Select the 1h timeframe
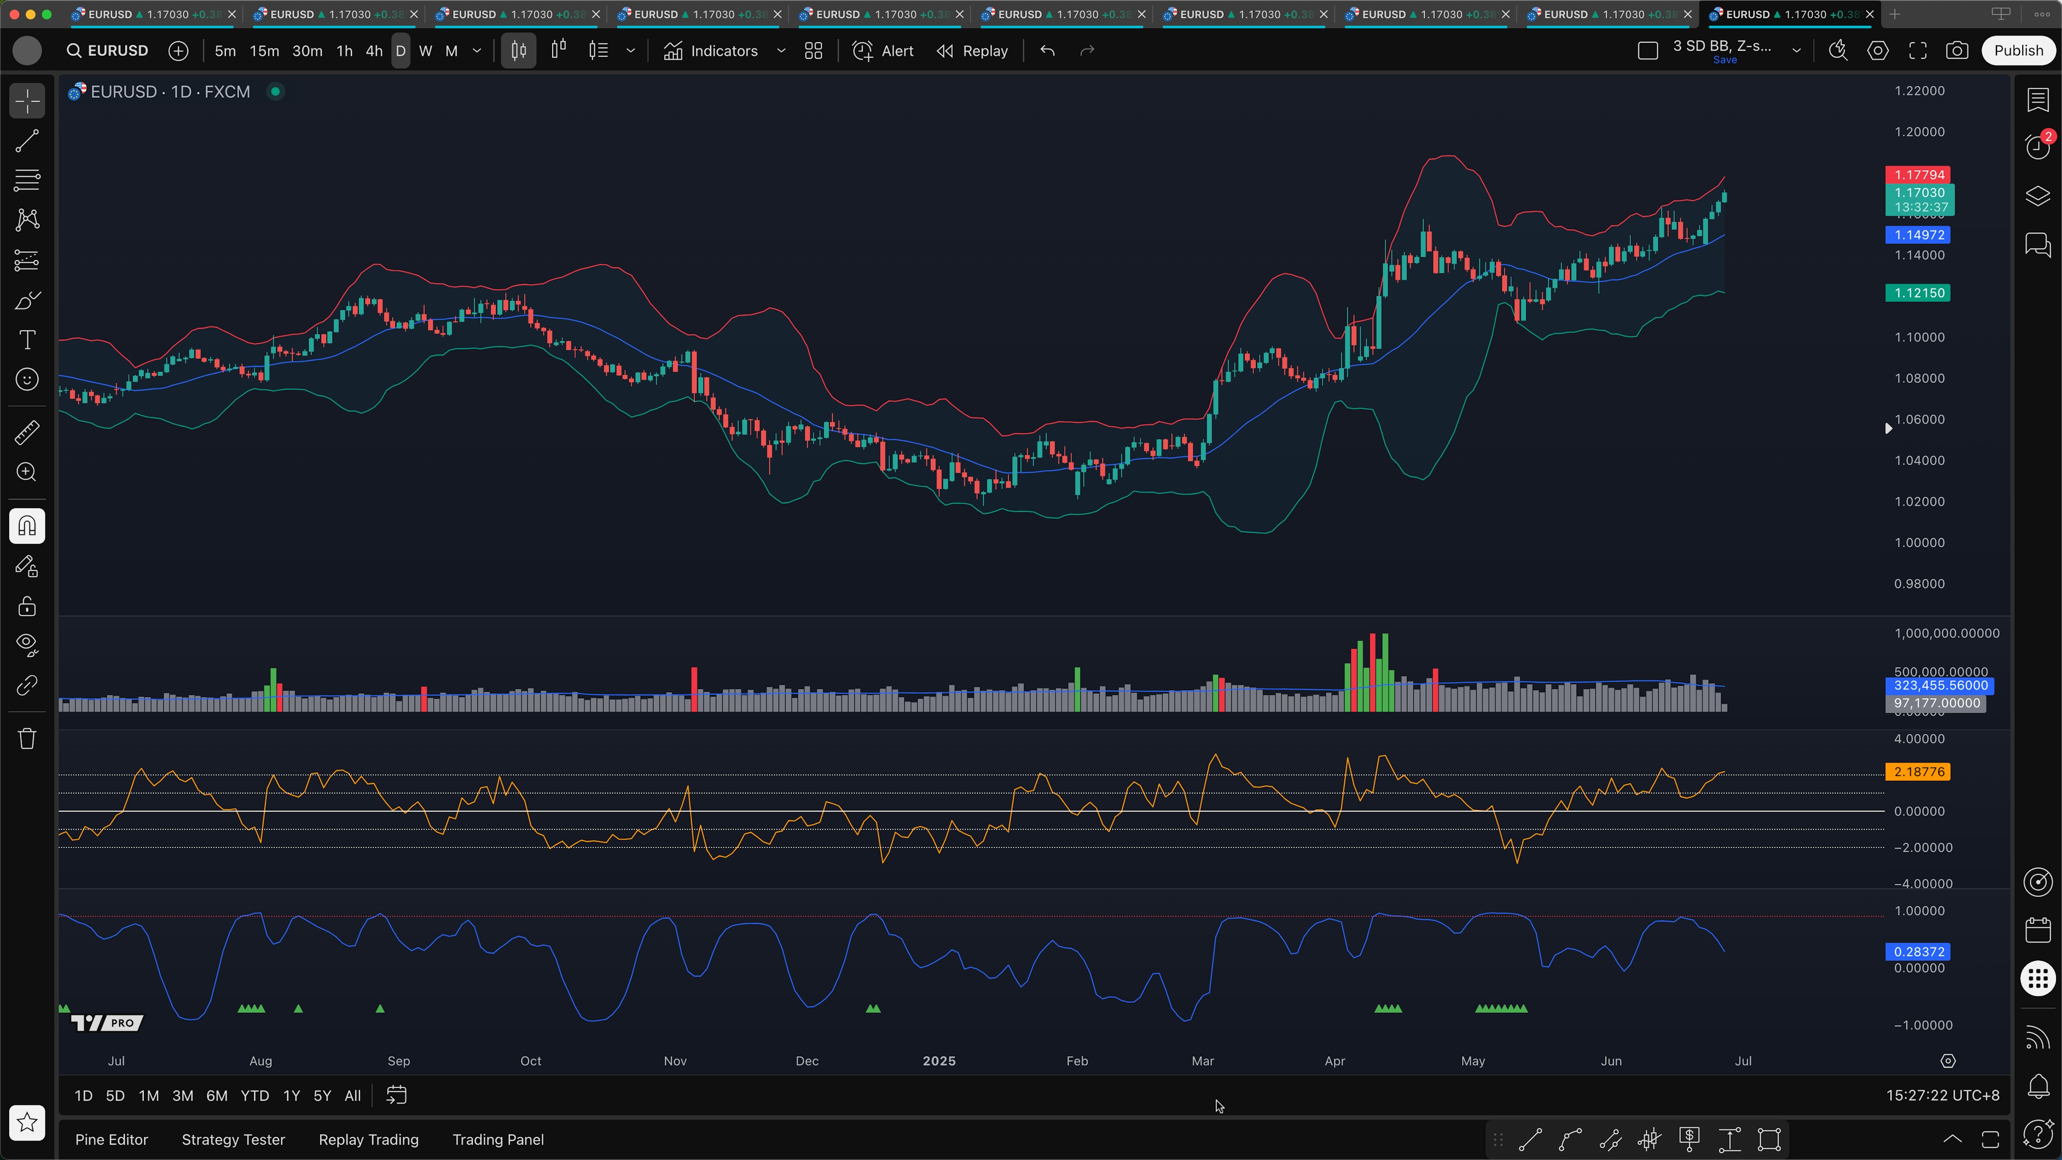2062x1160 pixels. pos(344,50)
